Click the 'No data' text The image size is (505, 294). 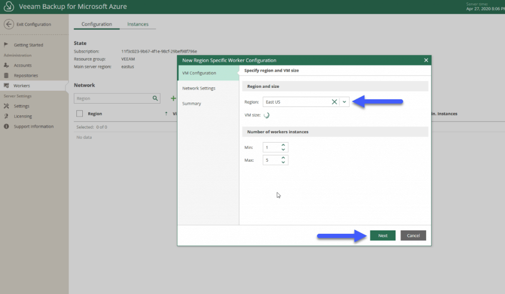pos(84,137)
